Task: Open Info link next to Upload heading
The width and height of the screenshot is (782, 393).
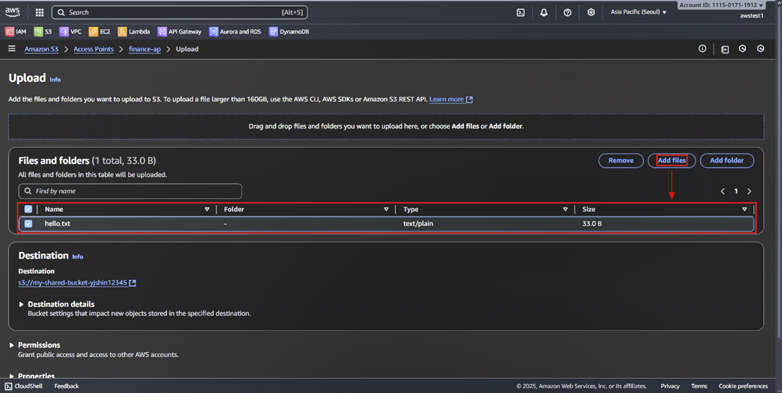Action: [55, 80]
